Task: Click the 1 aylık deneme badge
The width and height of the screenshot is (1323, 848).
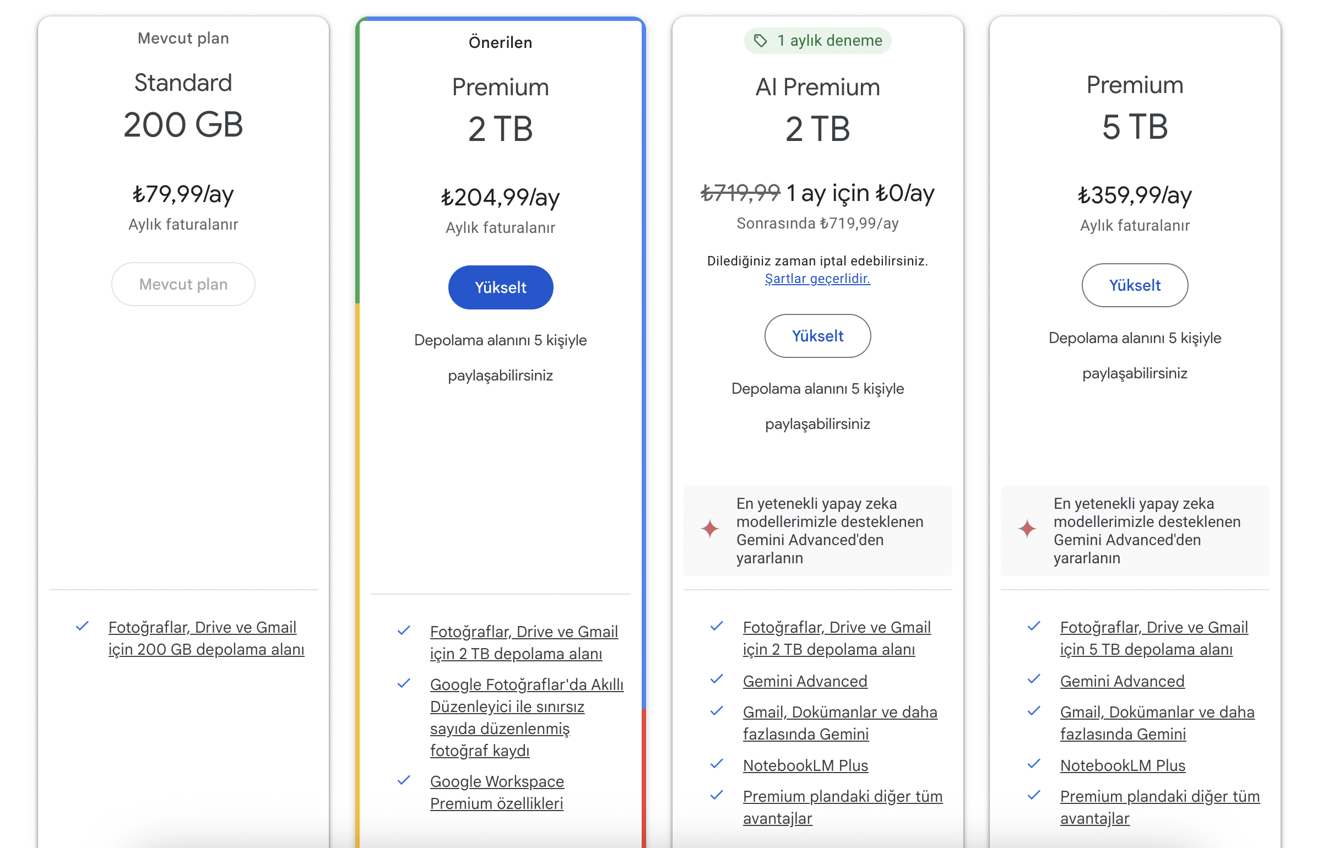Action: (x=817, y=41)
